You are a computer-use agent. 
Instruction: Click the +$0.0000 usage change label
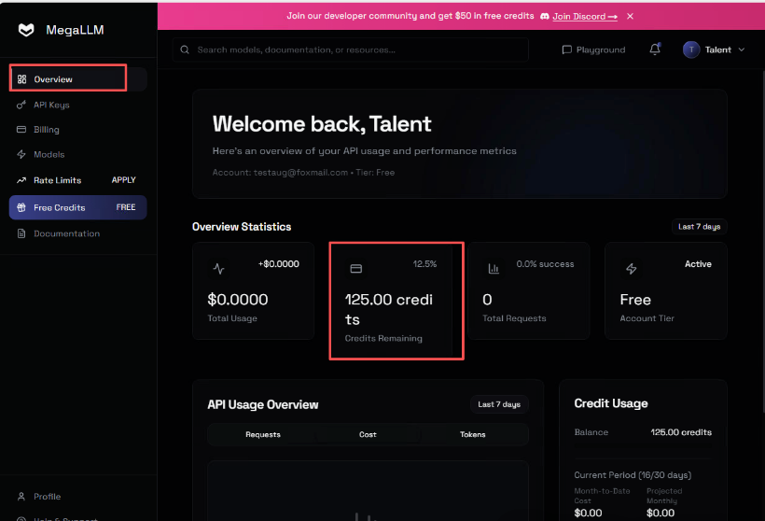click(x=278, y=264)
